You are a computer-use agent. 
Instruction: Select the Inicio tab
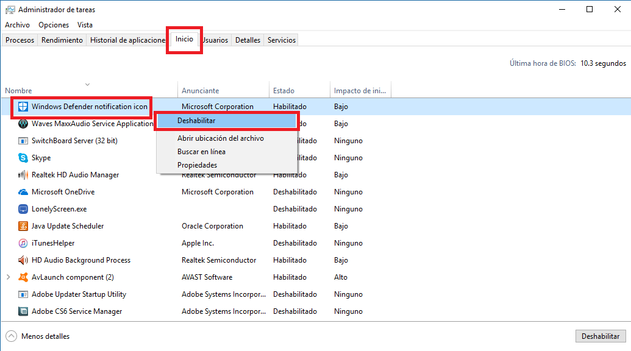coord(184,39)
